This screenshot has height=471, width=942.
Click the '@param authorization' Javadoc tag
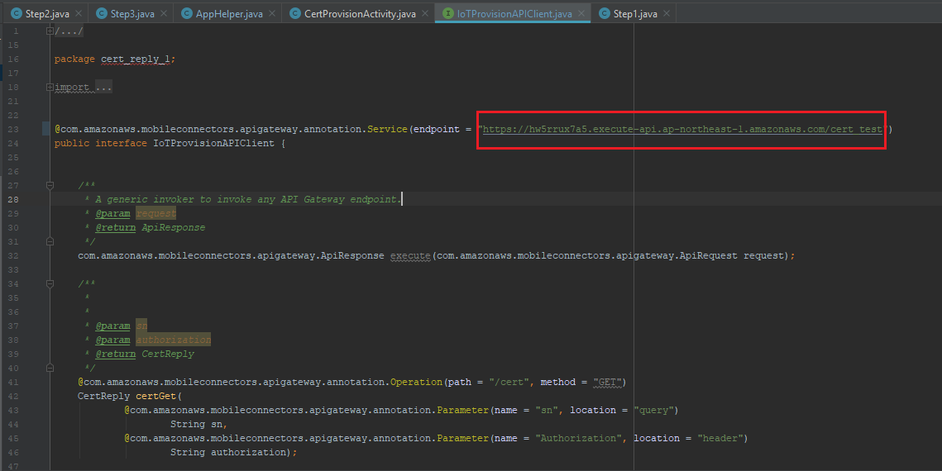pos(153,340)
